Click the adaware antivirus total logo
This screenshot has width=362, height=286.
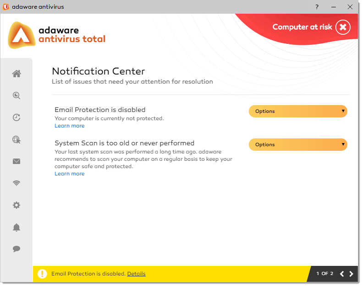[56, 35]
